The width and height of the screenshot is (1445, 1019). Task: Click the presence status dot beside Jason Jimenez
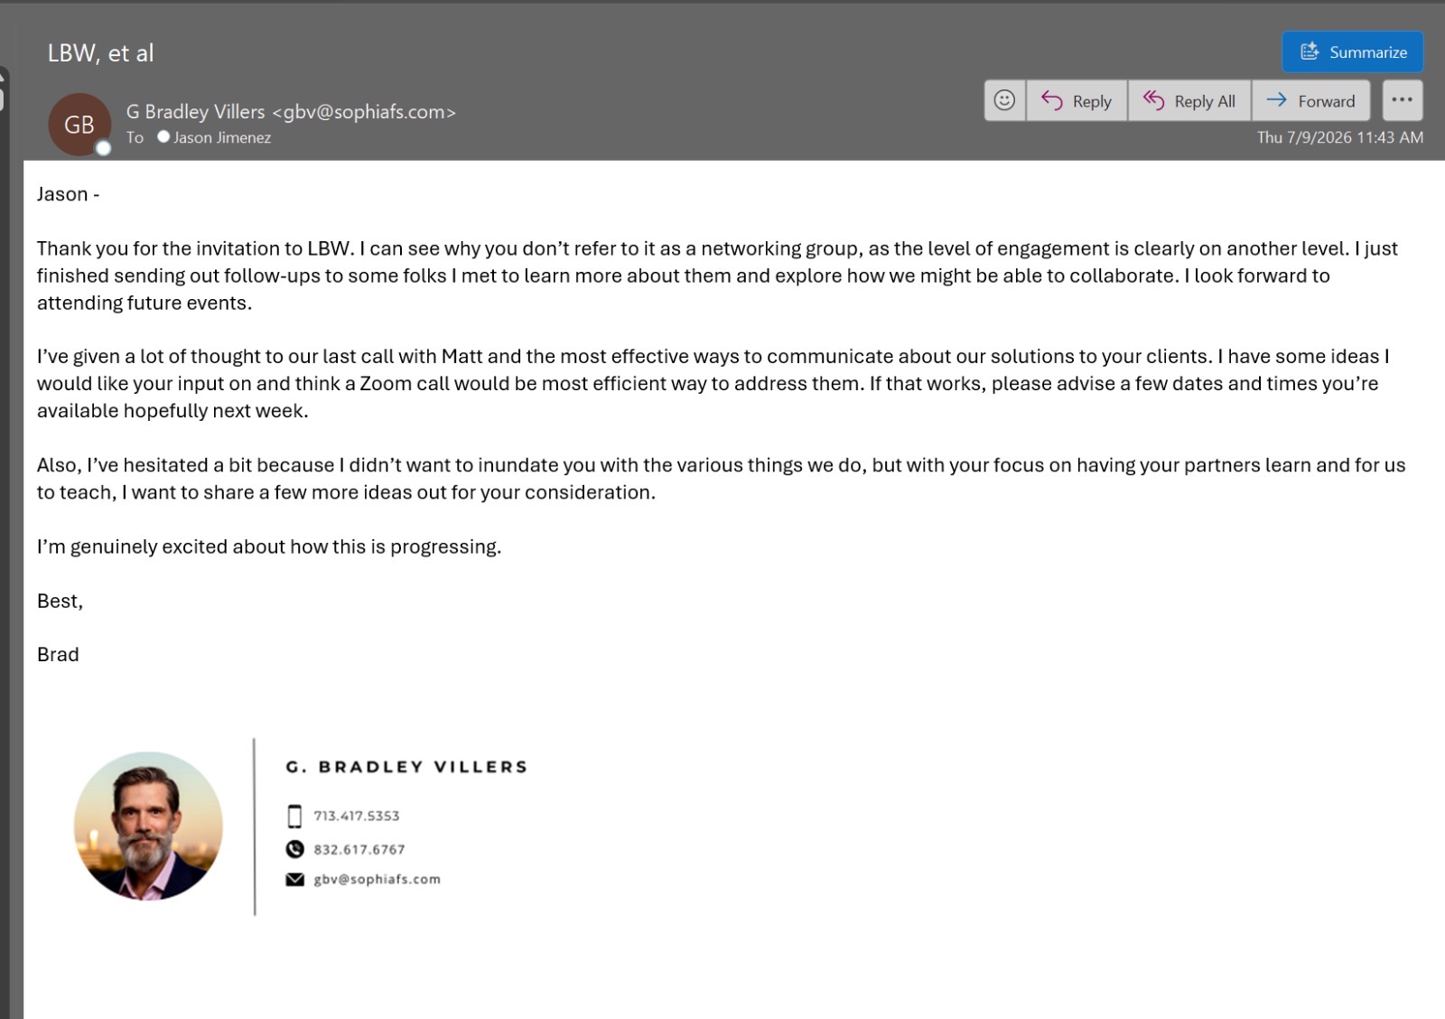coord(163,136)
